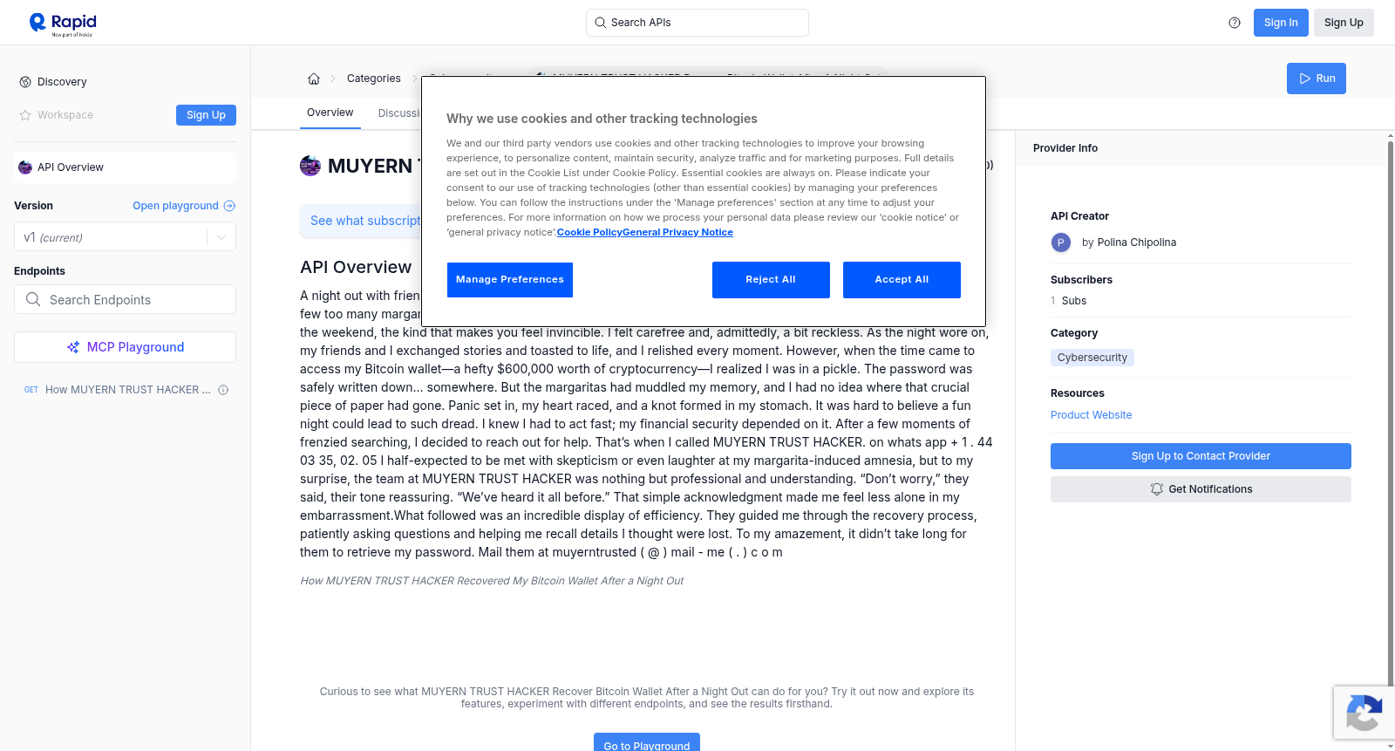
Task: Click the home breadcrumb icon
Action: (314, 79)
